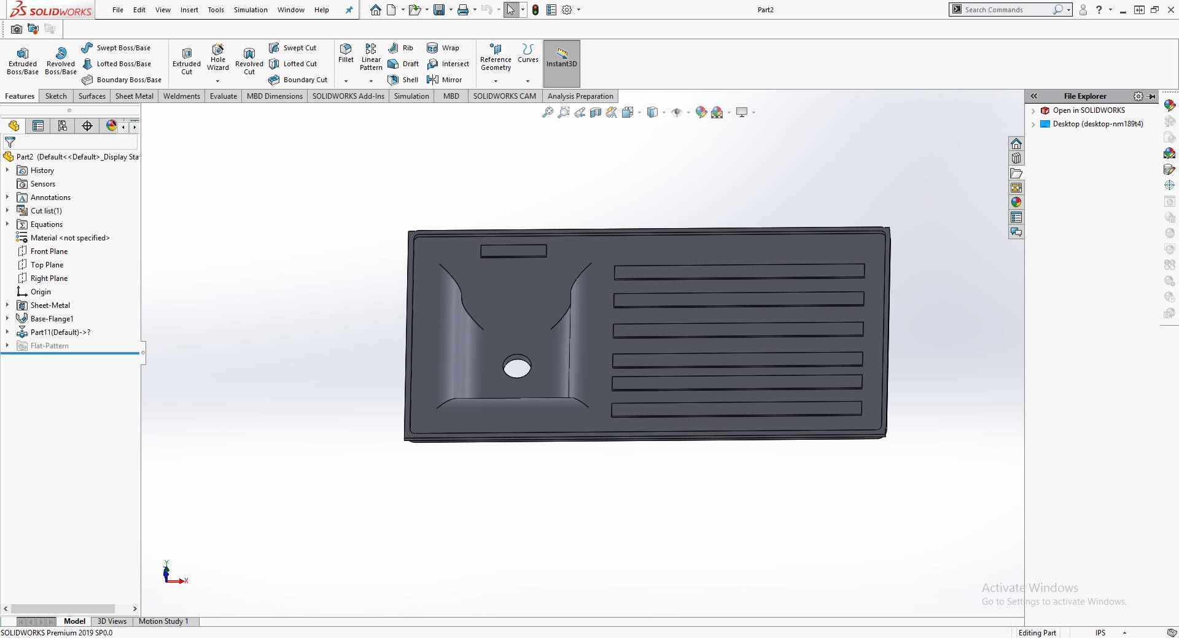Click the Shell feature icon
The width and height of the screenshot is (1179, 644).
tap(403, 80)
